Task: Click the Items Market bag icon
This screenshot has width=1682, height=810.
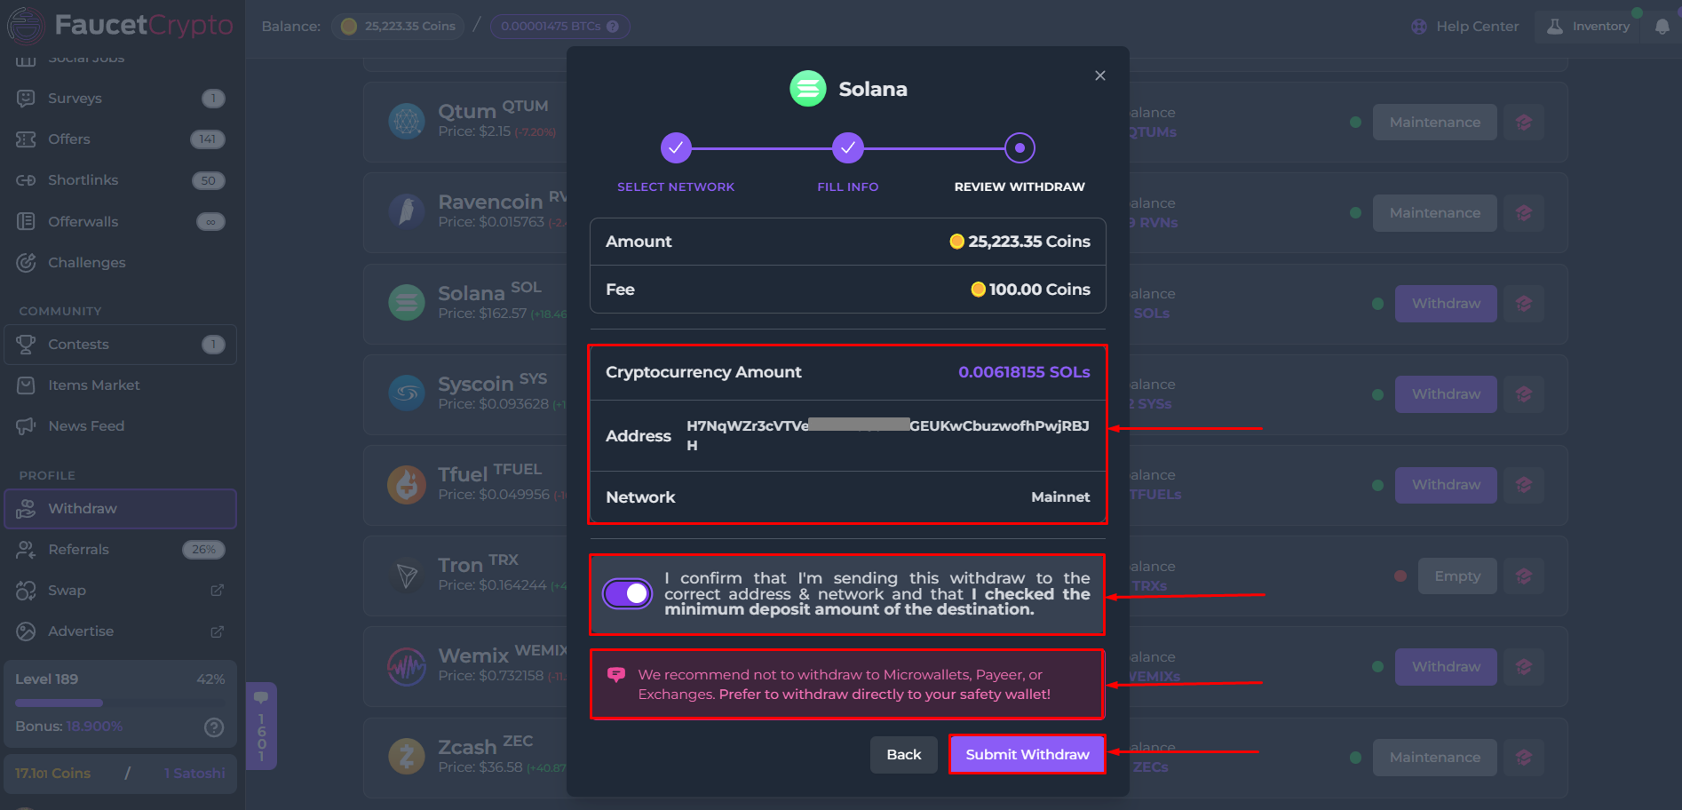Action: pos(26,385)
